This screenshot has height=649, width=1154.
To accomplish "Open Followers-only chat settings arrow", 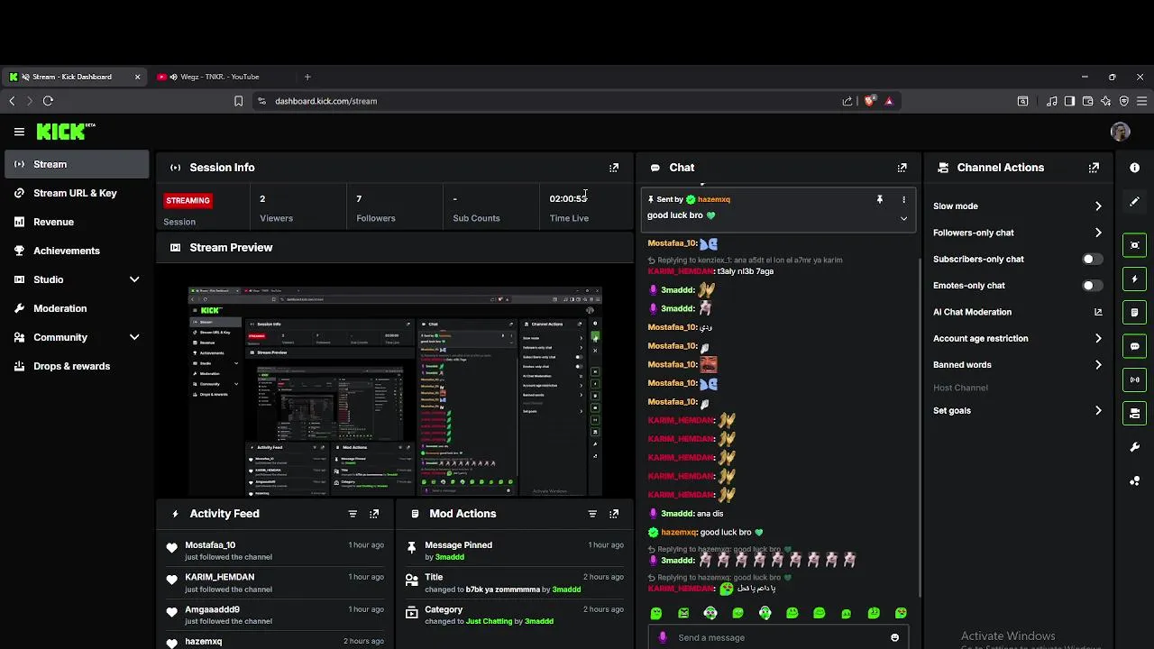I will click(1098, 233).
